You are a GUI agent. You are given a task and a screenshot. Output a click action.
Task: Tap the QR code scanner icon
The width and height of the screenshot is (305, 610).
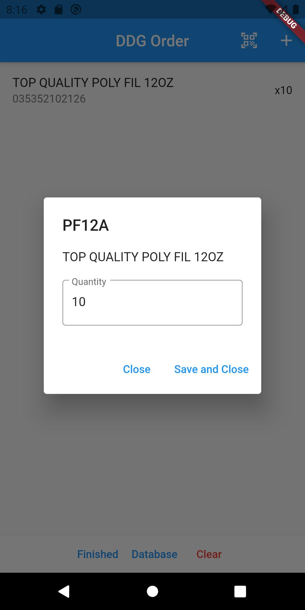(249, 40)
